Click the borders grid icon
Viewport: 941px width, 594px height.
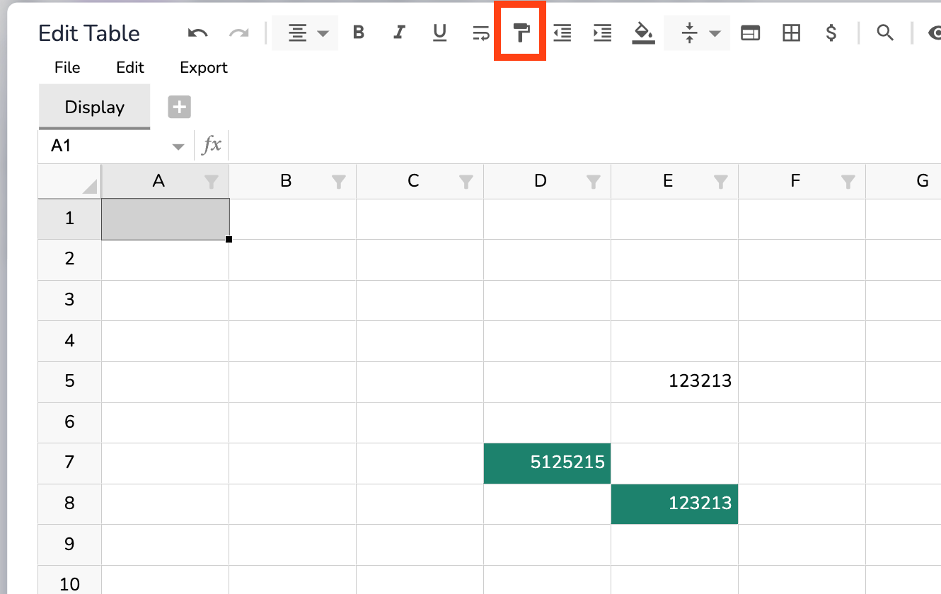click(791, 33)
